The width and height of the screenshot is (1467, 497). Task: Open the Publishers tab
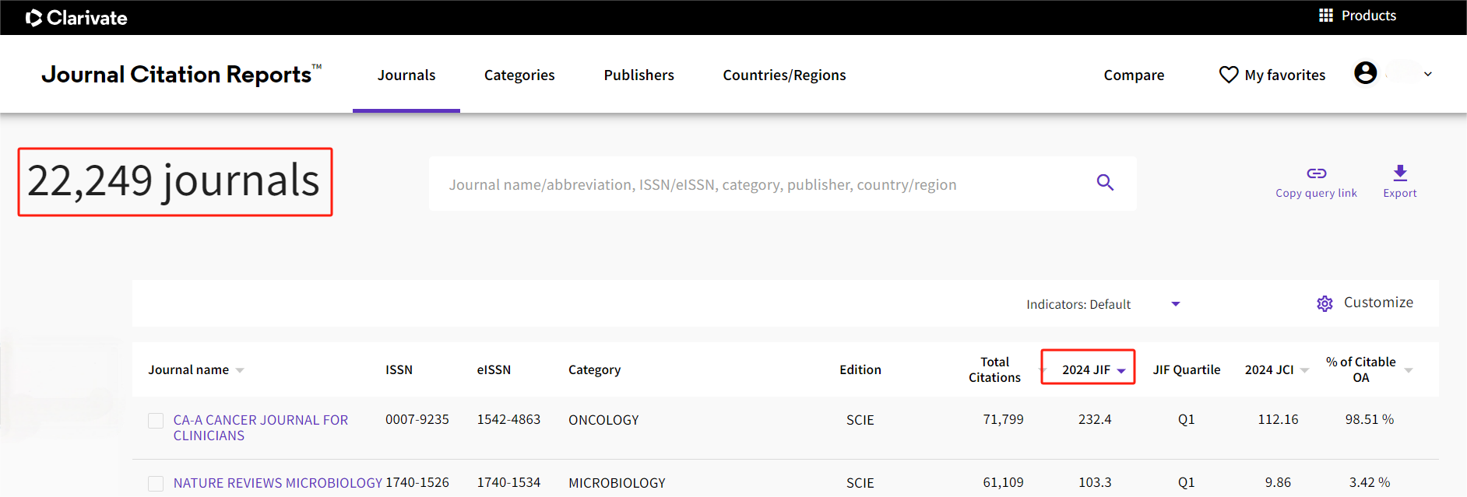[x=639, y=75]
